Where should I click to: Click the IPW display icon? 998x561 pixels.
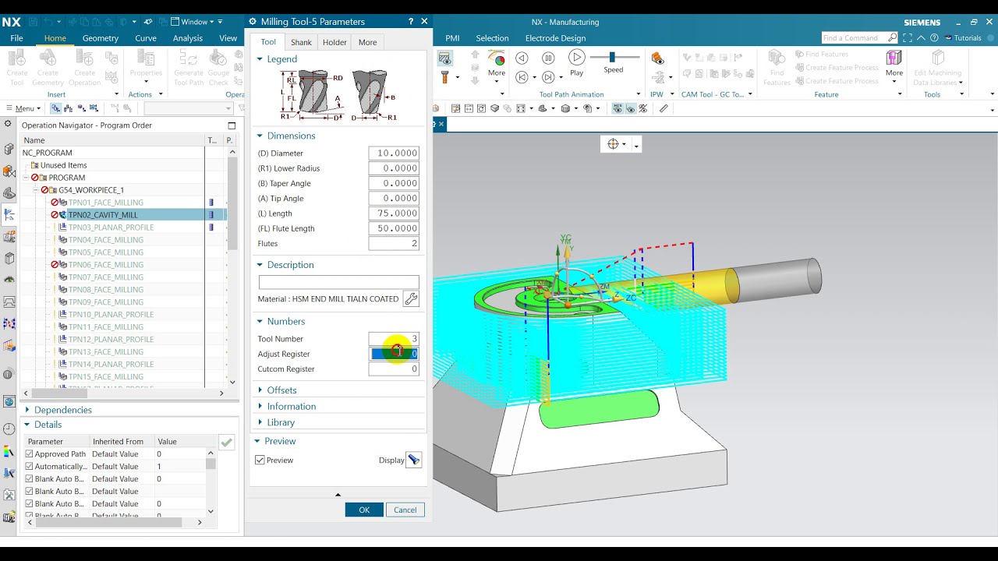(657, 58)
